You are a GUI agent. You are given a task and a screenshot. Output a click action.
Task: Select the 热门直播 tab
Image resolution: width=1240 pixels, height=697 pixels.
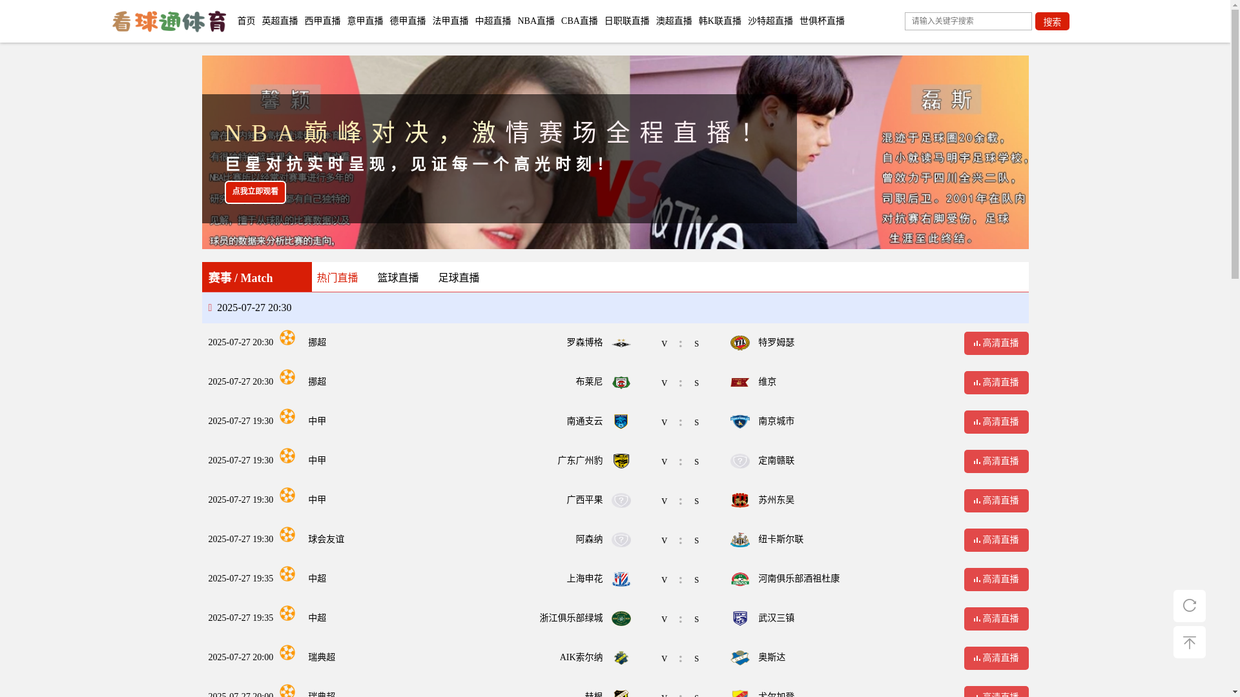click(x=337, y=278)
